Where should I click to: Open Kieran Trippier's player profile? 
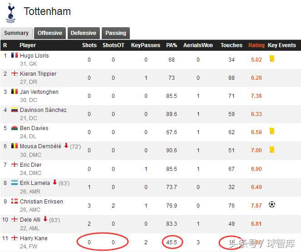tap(38, 74)
